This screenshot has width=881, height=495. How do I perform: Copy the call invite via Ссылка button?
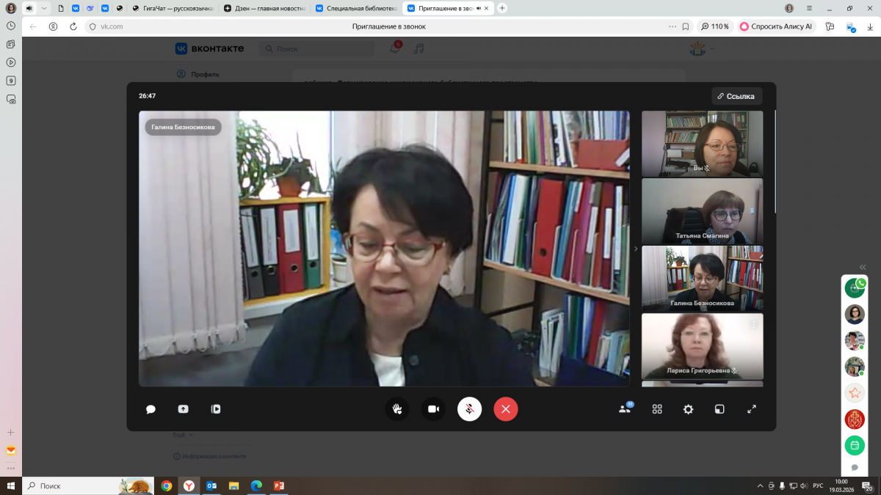pyautogui.click(x=736, y=96)
